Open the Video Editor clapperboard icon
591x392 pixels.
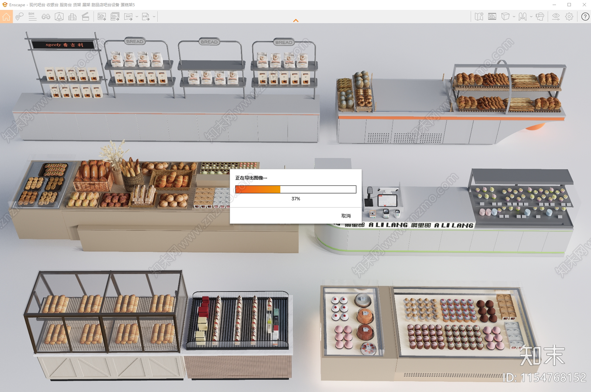click(85, 17)
